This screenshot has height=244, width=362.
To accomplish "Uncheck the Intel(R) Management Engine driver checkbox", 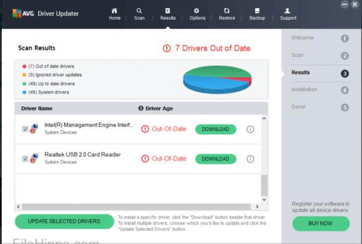I will click(25, 129).
